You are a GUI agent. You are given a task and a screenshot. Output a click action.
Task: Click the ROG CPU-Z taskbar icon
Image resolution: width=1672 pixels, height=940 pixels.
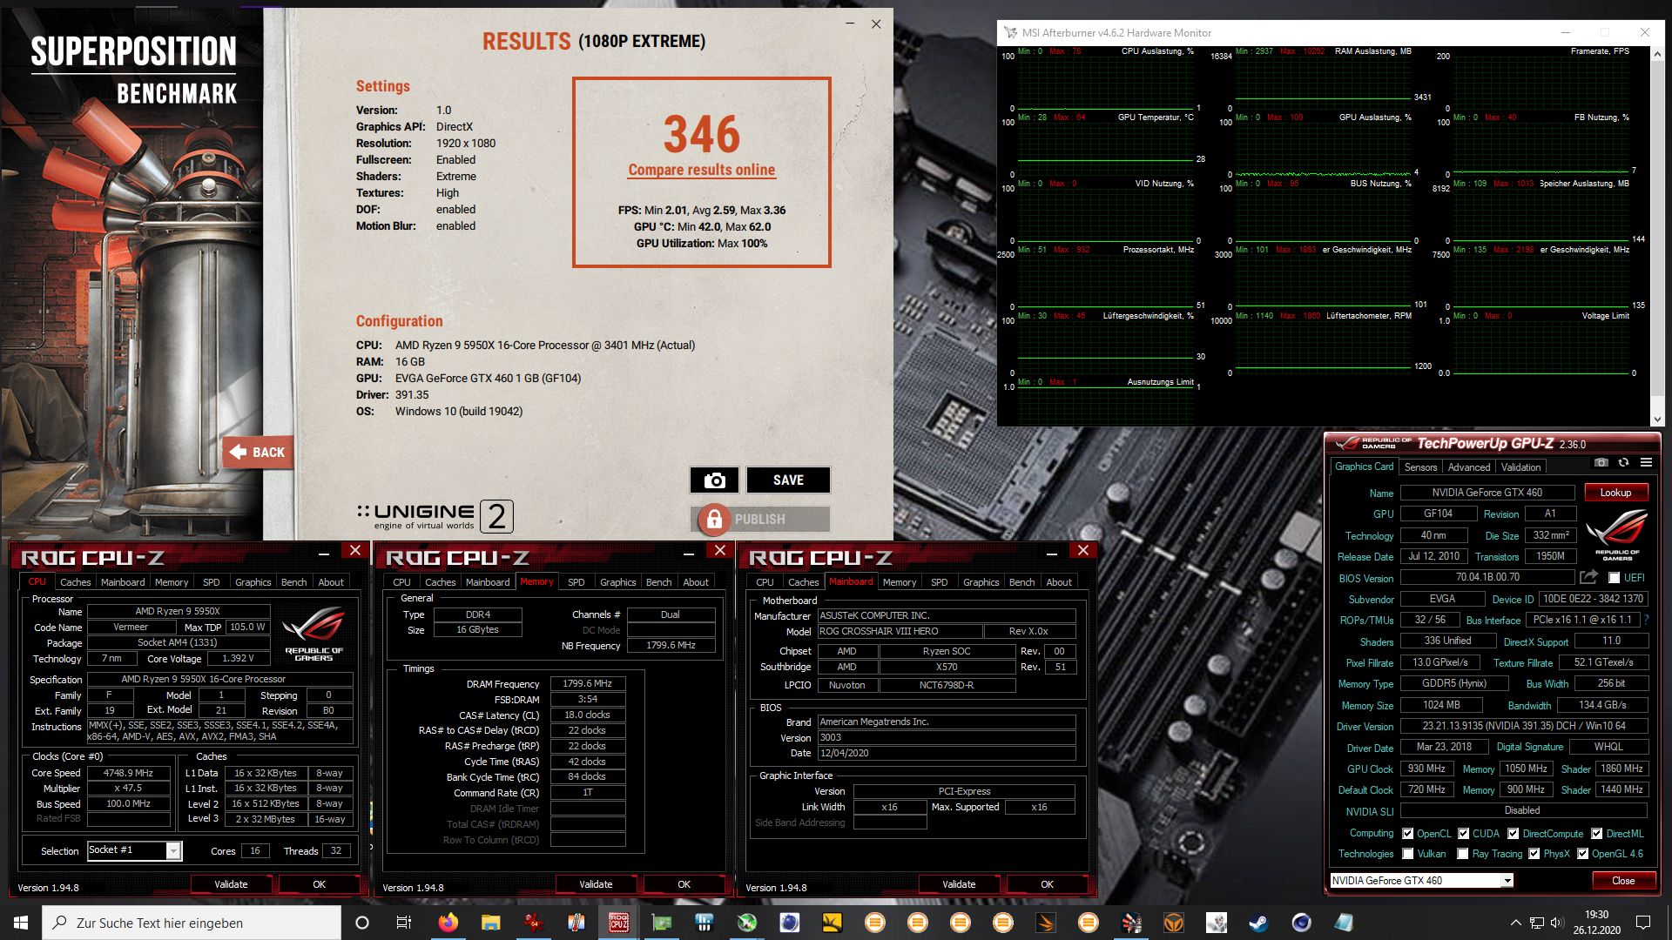[x=618, y=923]
